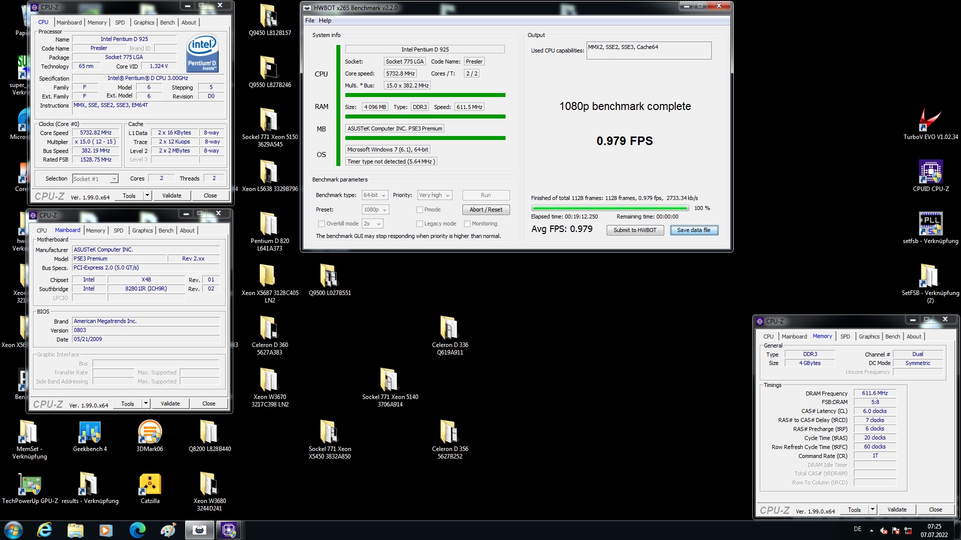Open Socket #1 selection dropdown

point(95,178)
